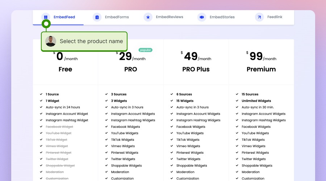The width and height of the screenshot is (326, 181).
Task: Click the Feedlink arrow icon
Action: [259, 17]
